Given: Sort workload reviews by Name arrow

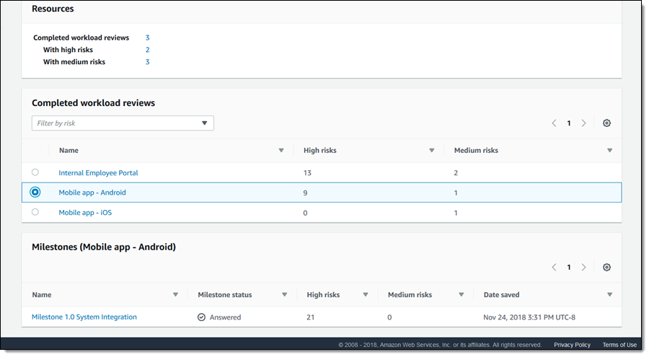Looking at the screenshot, I should 281,151.
